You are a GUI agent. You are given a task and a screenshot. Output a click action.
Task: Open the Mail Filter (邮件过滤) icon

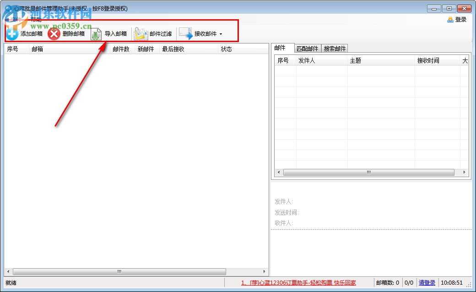click(x=141, y=34)
